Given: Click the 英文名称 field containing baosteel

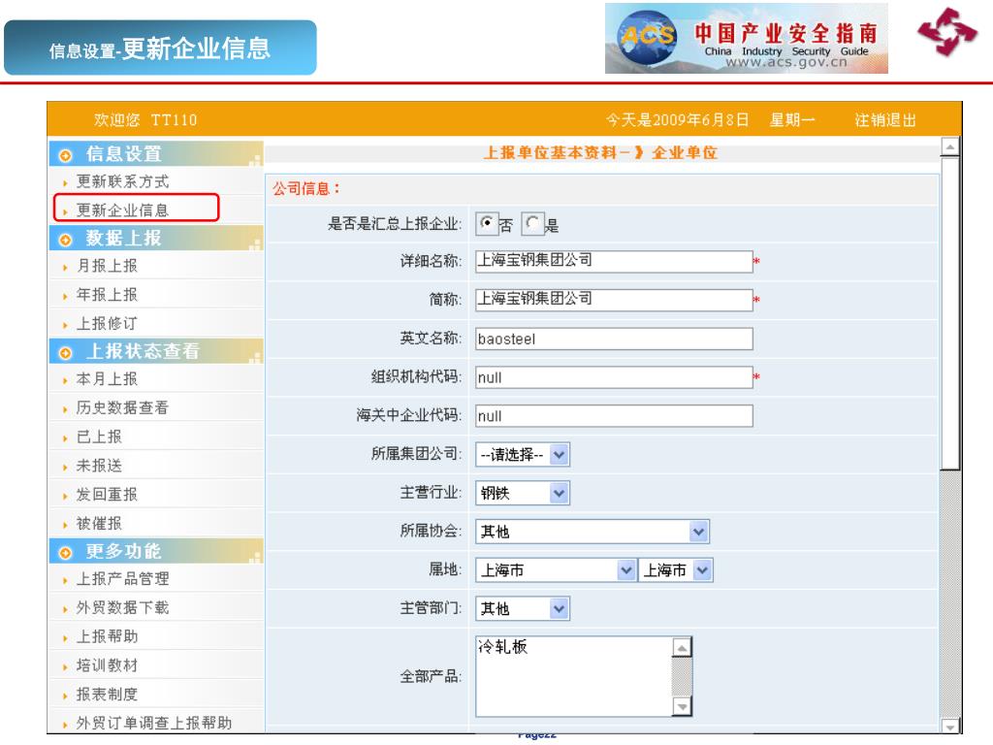Looking at the screenshot, I should click(x=614, y=339).
